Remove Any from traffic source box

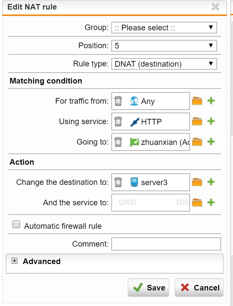click(x=118, y=101)
